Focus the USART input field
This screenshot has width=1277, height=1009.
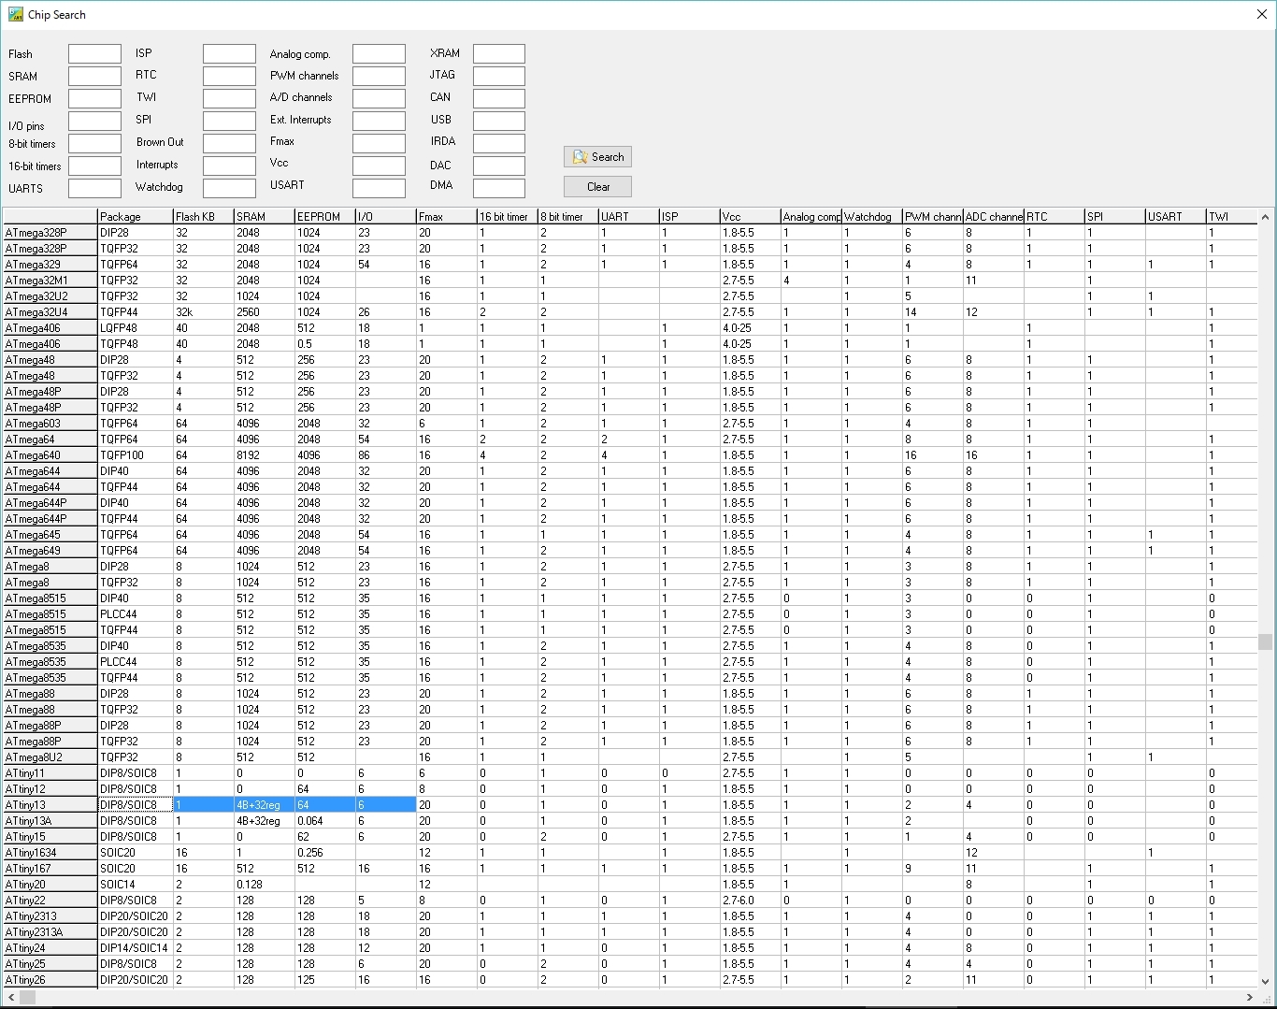tap(379, 189)
